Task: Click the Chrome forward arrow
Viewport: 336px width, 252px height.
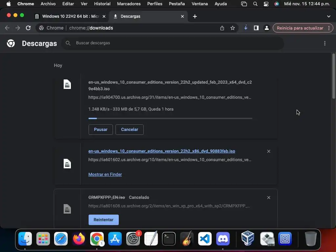Action: (x=18, y=28)
